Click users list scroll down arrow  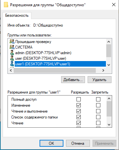pos(109,65)
